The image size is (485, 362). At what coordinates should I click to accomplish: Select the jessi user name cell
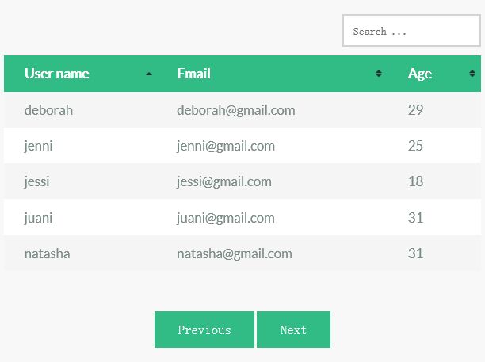[36, 181]
